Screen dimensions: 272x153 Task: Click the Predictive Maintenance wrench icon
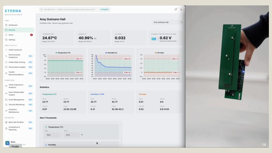click(6, 111)
